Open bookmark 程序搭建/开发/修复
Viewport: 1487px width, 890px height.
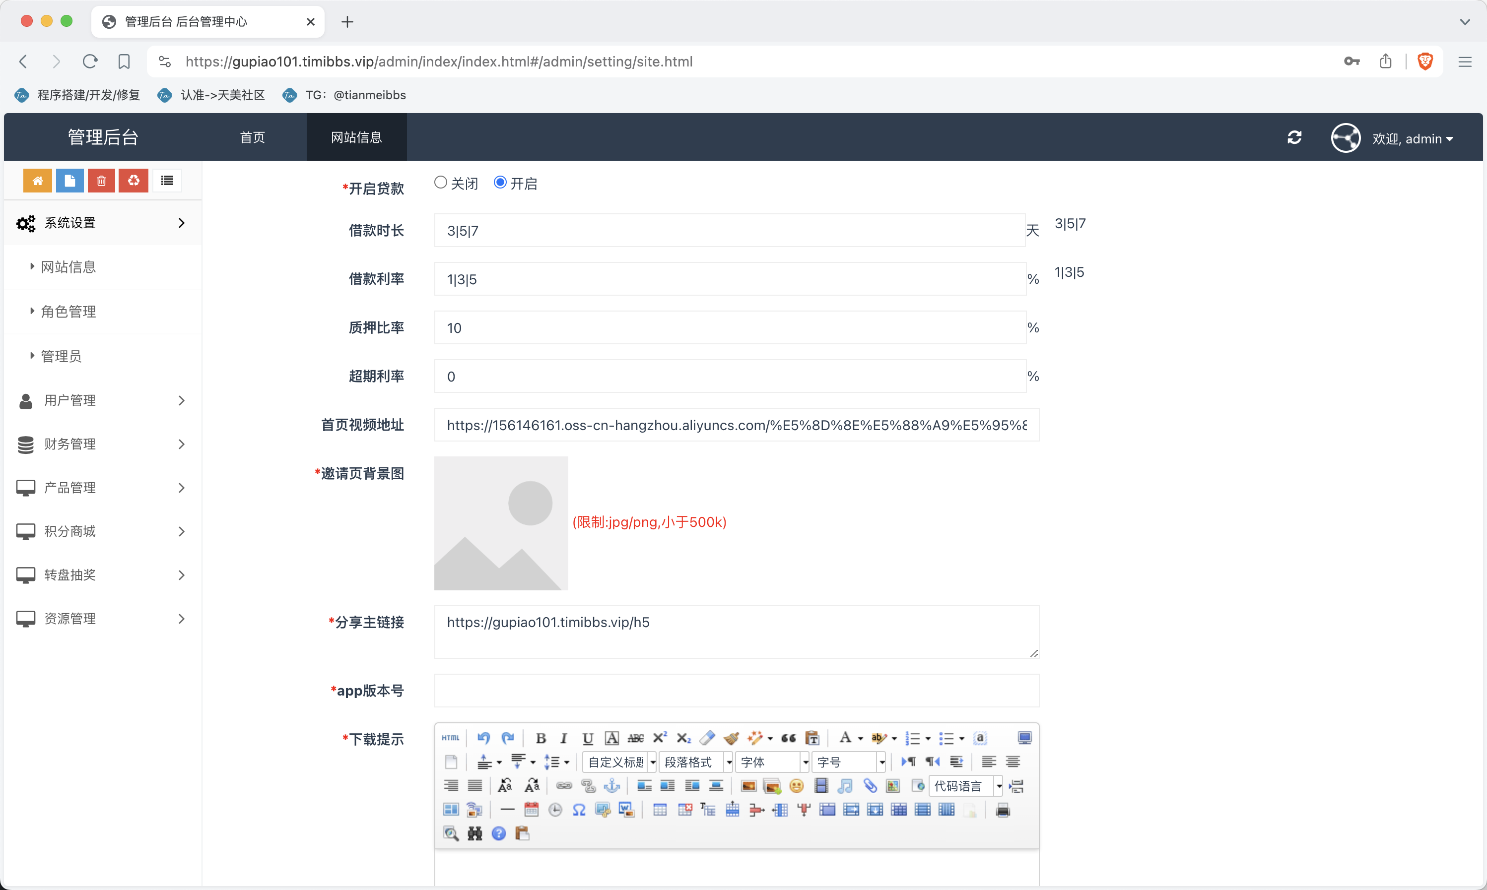coord(77,95)
